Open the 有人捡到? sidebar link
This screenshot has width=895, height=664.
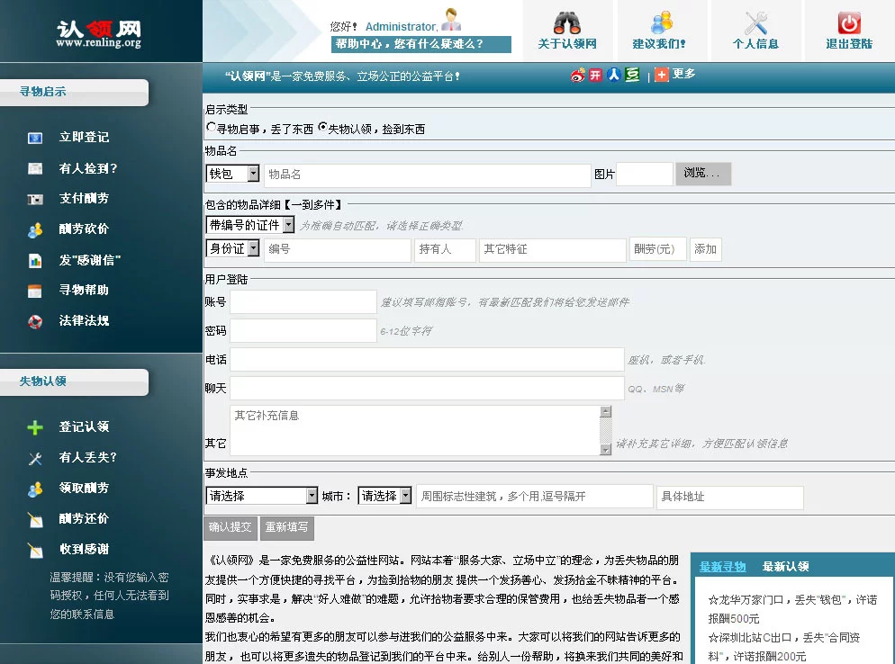click(88, 168)
